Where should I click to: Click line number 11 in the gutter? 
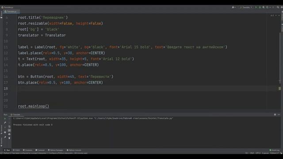point(6,47)
